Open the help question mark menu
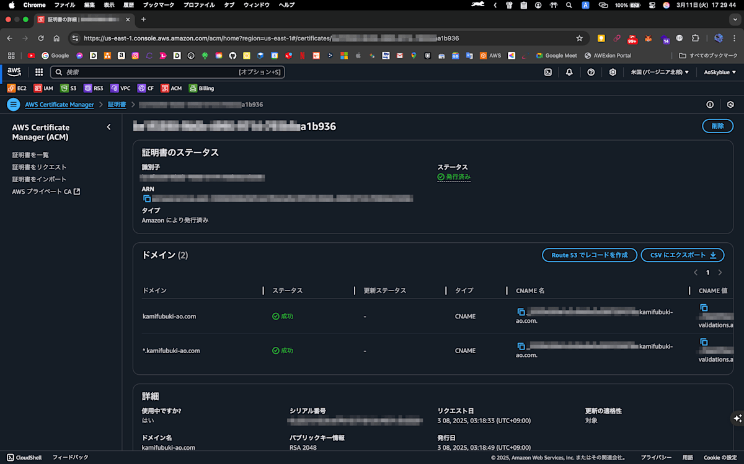 591,72
